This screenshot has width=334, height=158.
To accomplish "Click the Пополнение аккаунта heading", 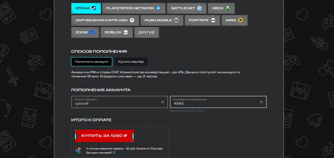I will [x=101, y=90].
